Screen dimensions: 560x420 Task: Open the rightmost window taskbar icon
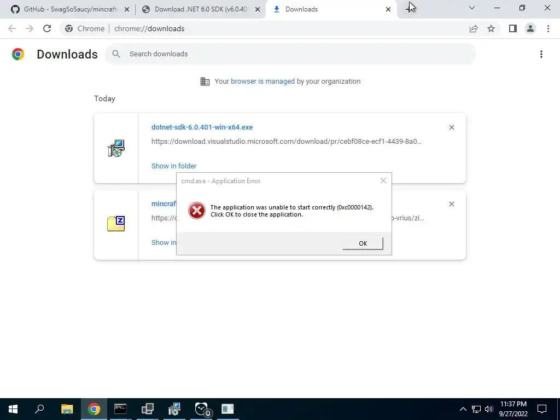227,409
